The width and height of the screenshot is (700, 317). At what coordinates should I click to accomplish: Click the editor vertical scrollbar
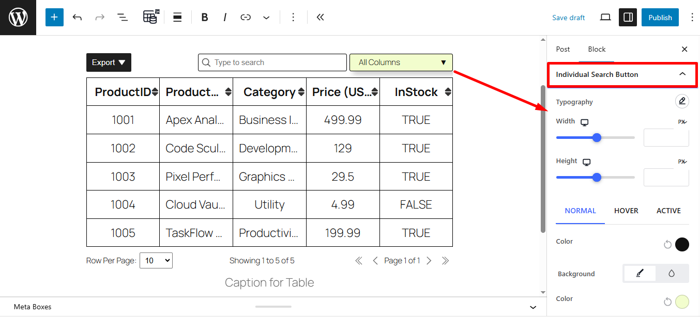point(543,158)
